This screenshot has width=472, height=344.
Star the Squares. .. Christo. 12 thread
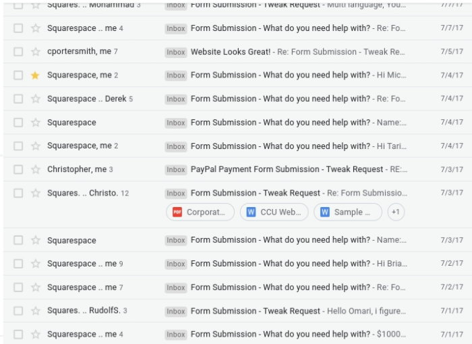click(36, 193)
